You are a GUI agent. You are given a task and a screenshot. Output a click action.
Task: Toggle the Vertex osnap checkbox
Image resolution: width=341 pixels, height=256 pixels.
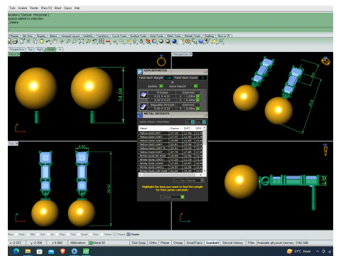coord(102,235)
